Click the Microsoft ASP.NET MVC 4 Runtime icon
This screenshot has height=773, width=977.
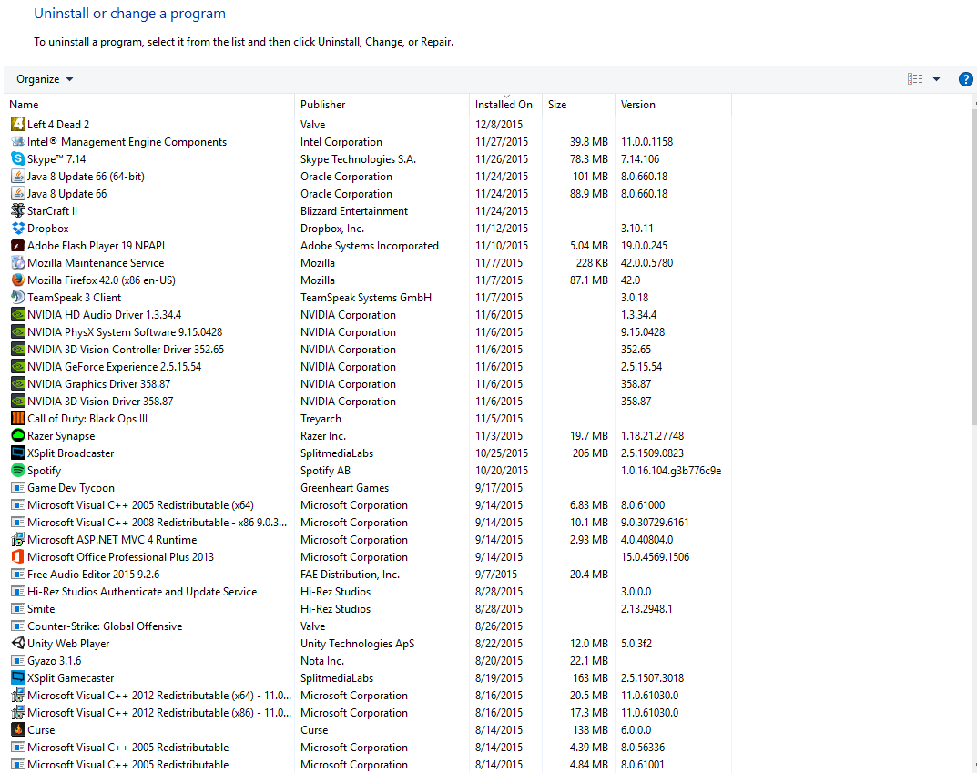(x=18, y=539)
